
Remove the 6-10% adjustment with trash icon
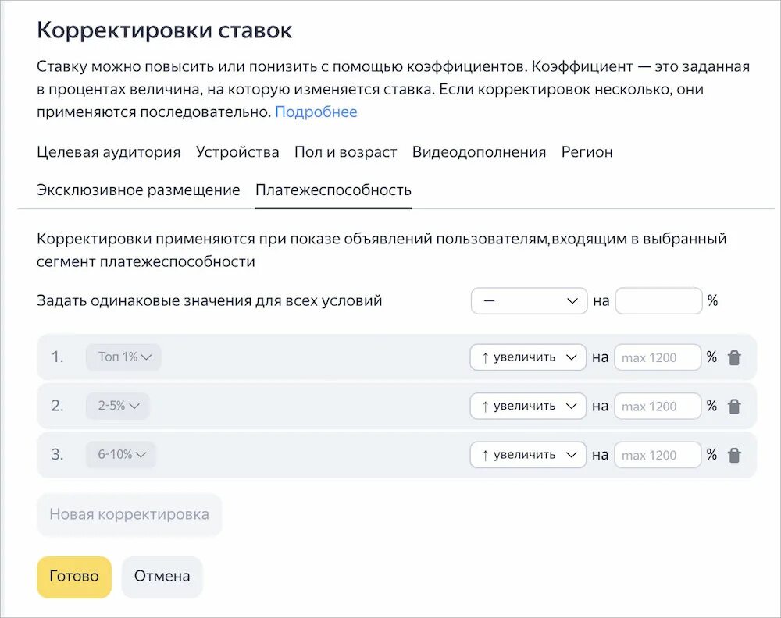[734, 456]
